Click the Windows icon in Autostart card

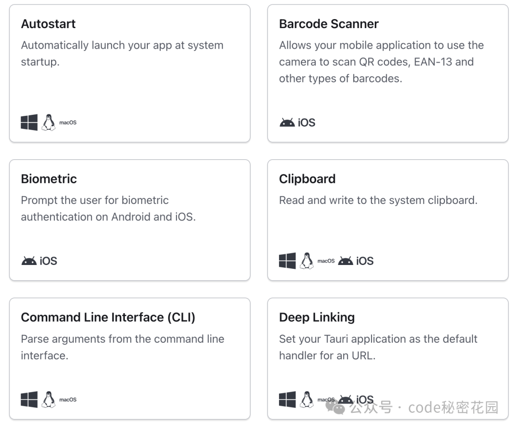[29, 122]
